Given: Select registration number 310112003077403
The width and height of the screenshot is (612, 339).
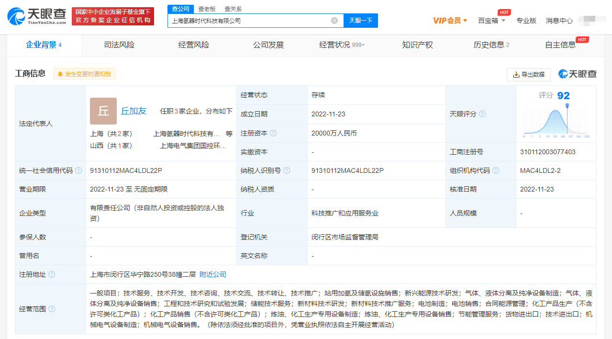Looking at the screenshot, I should click(x=548, y=152).
